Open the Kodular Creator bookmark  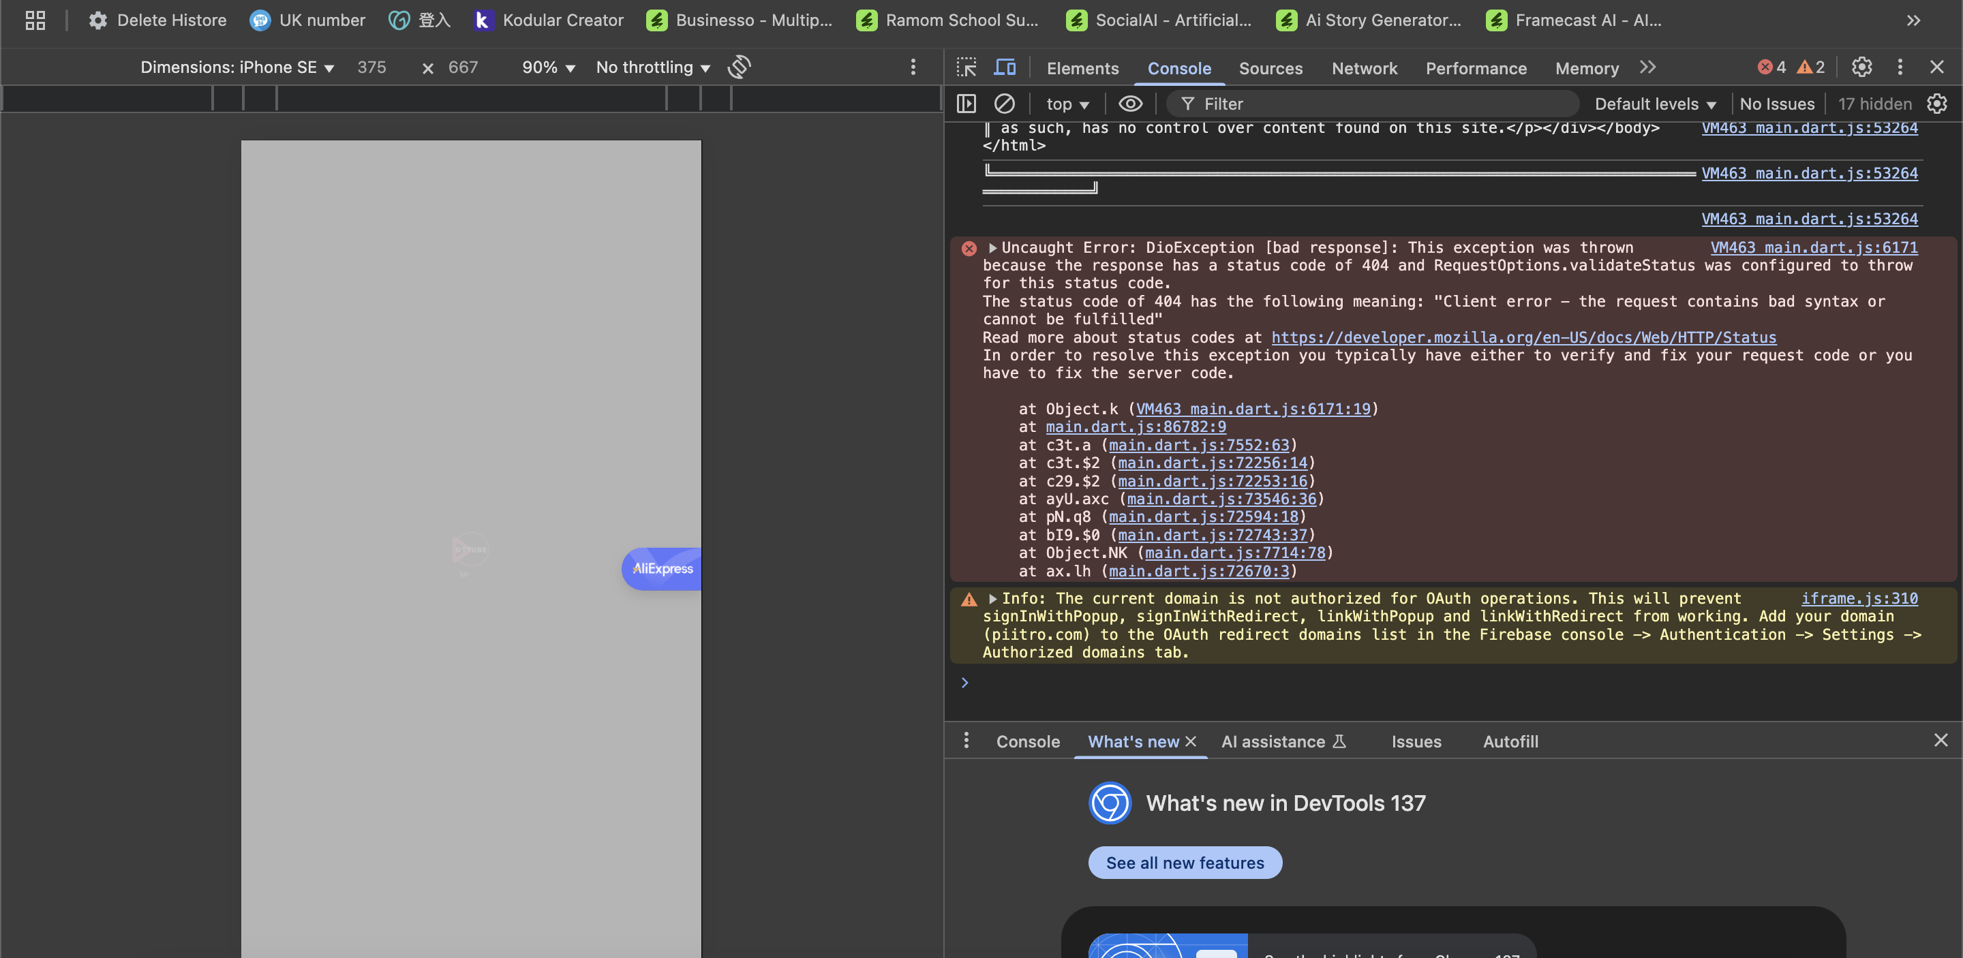pyautogui.click(x=549, y=20)
